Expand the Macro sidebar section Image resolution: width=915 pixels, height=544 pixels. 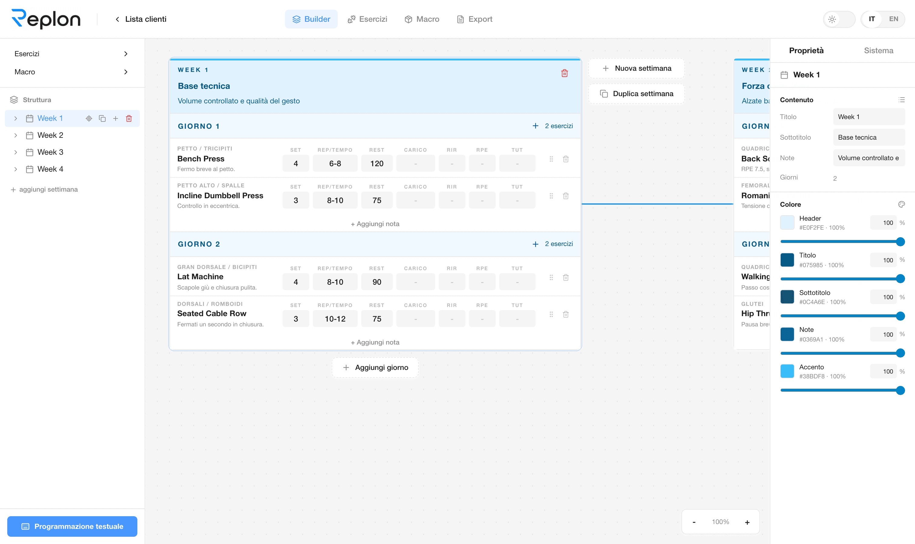(72, 72)
